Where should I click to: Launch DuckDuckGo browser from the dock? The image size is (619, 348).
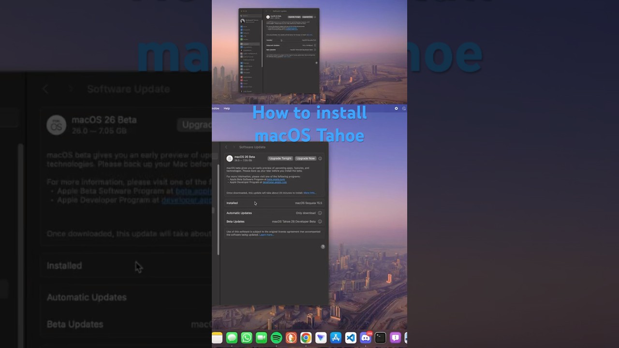pyautogui.click(x=291, y=338)
